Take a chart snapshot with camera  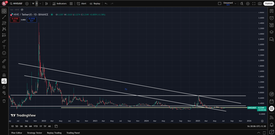coord(260,3)
